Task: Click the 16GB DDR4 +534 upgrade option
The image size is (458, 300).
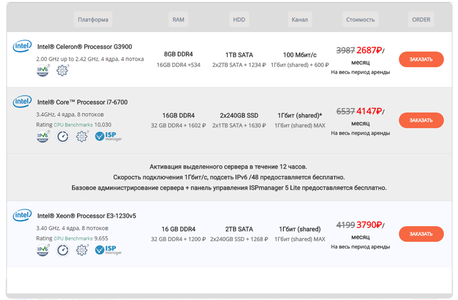Action: (178, 65)
